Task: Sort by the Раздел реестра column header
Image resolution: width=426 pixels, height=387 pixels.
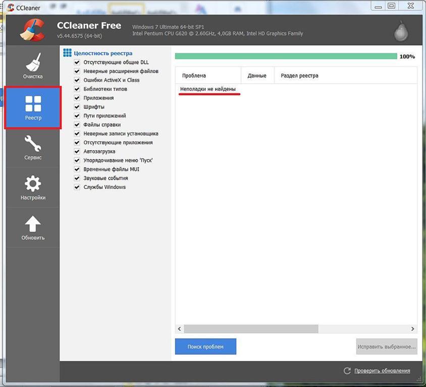Action: click(346, 76)
